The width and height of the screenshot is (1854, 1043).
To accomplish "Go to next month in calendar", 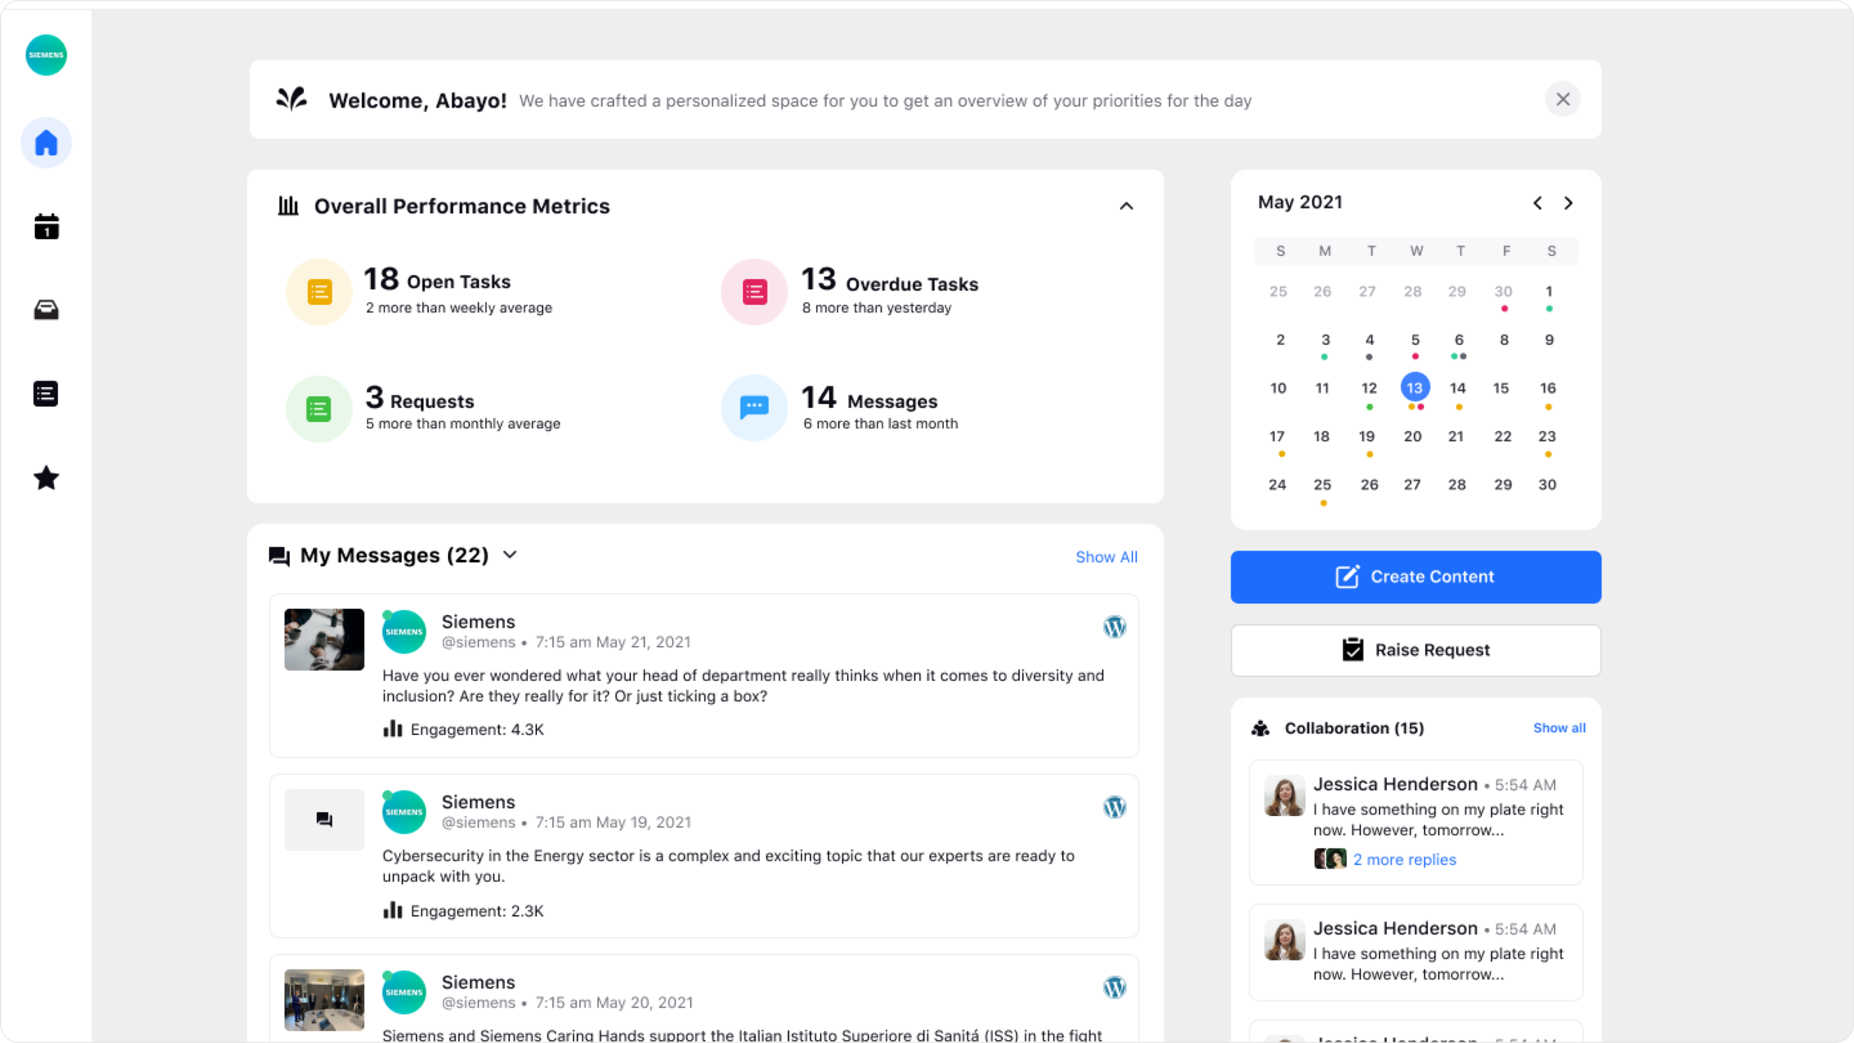I will pyautogui.click(x=1568, y=203).
